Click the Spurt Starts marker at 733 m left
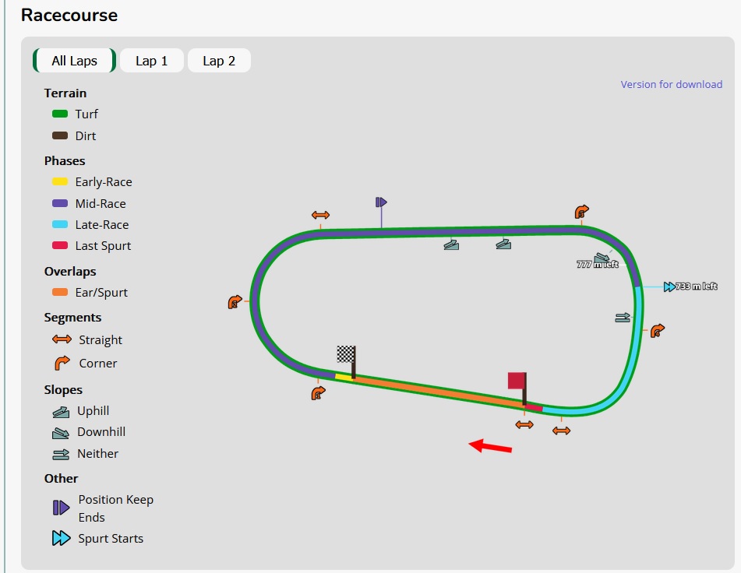 click(x=669, y=287)
